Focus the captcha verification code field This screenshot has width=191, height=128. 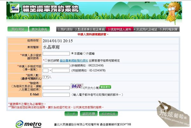[x=56, y=88]
